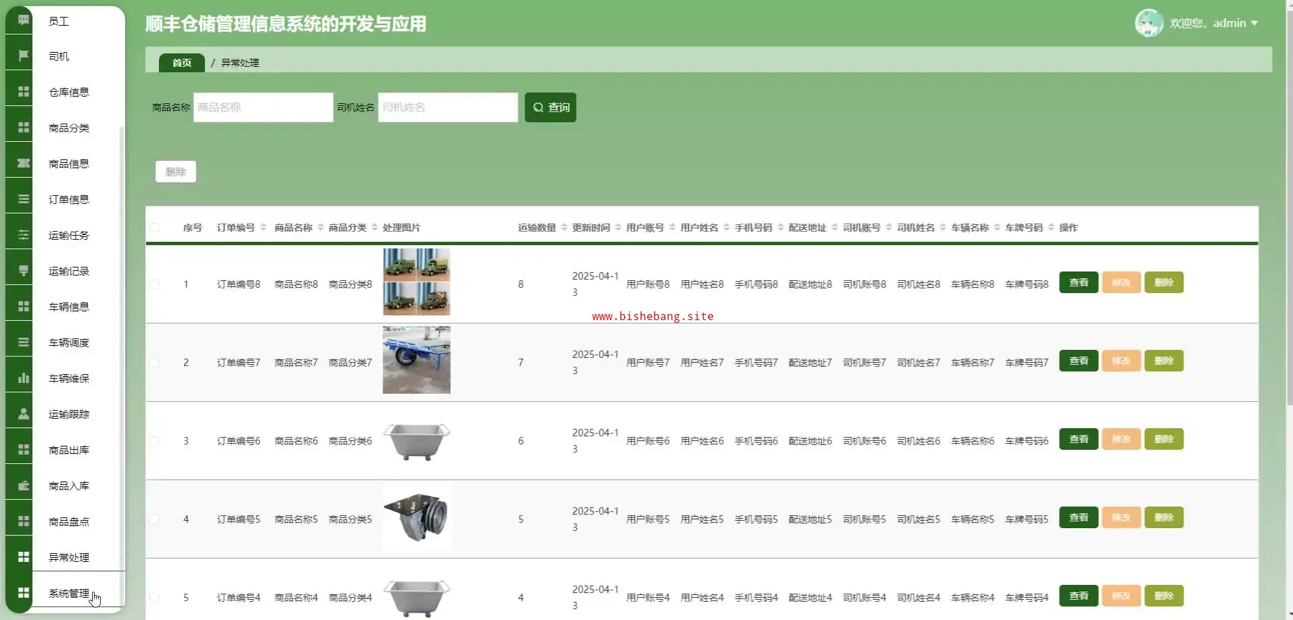
Task: Click the 车辆名称5 cell
Action: [972, 519]
